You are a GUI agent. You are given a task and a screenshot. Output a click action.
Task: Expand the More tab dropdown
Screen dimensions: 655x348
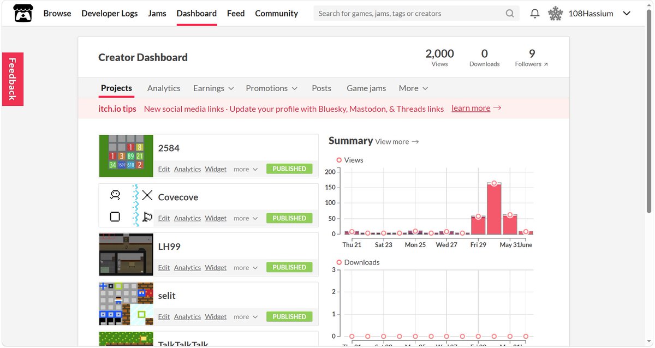pos(413,88)
